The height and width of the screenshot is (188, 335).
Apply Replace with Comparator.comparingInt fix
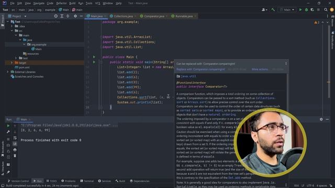[x=200, y=69]
